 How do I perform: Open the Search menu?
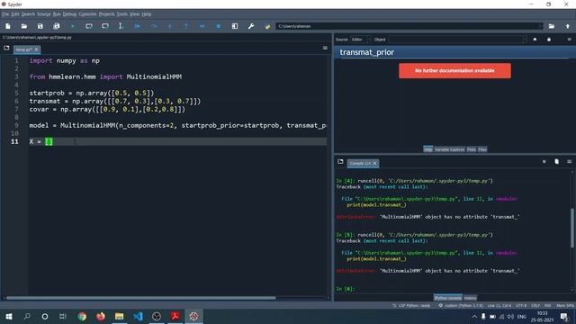(x=28, y=14)
